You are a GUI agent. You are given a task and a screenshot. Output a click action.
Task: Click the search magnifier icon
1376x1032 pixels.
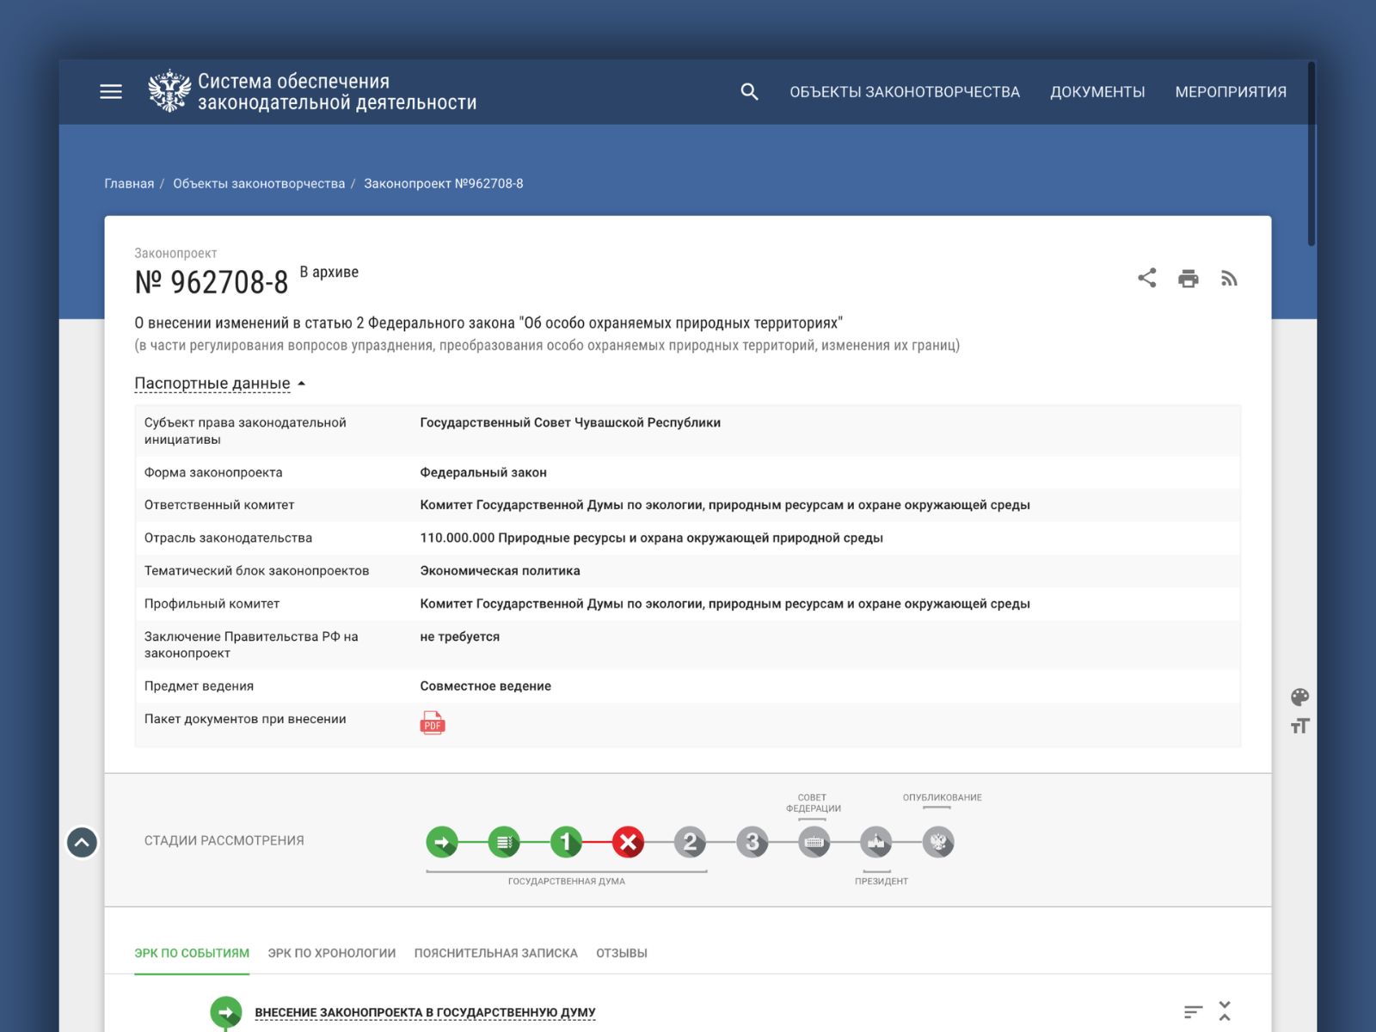749,92
